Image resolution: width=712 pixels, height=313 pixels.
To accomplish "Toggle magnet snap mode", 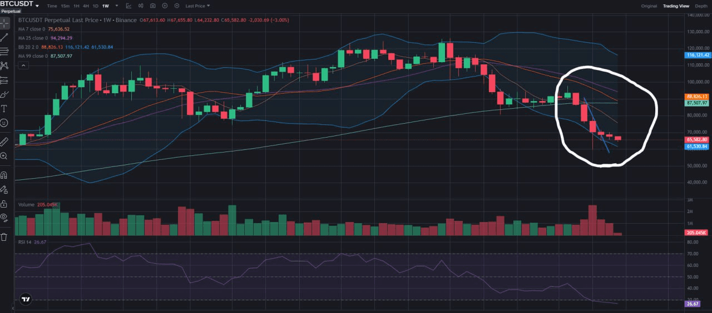I will [4, 175].
